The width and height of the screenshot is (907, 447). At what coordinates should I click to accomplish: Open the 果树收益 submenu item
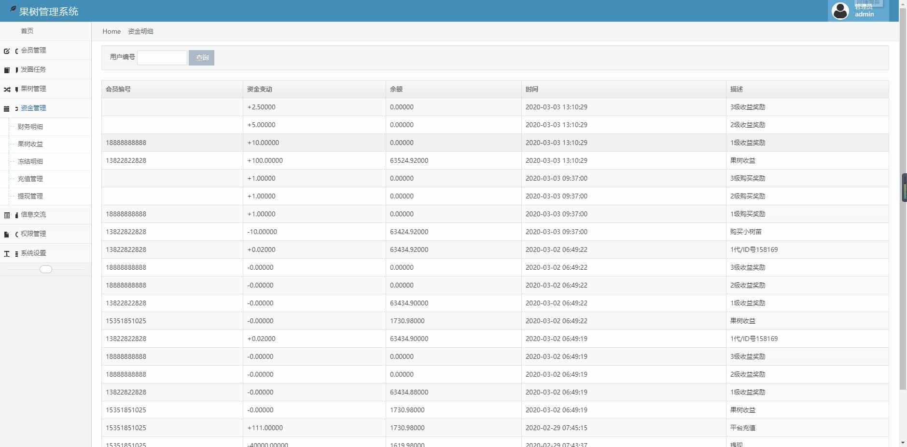pos(30,144)
